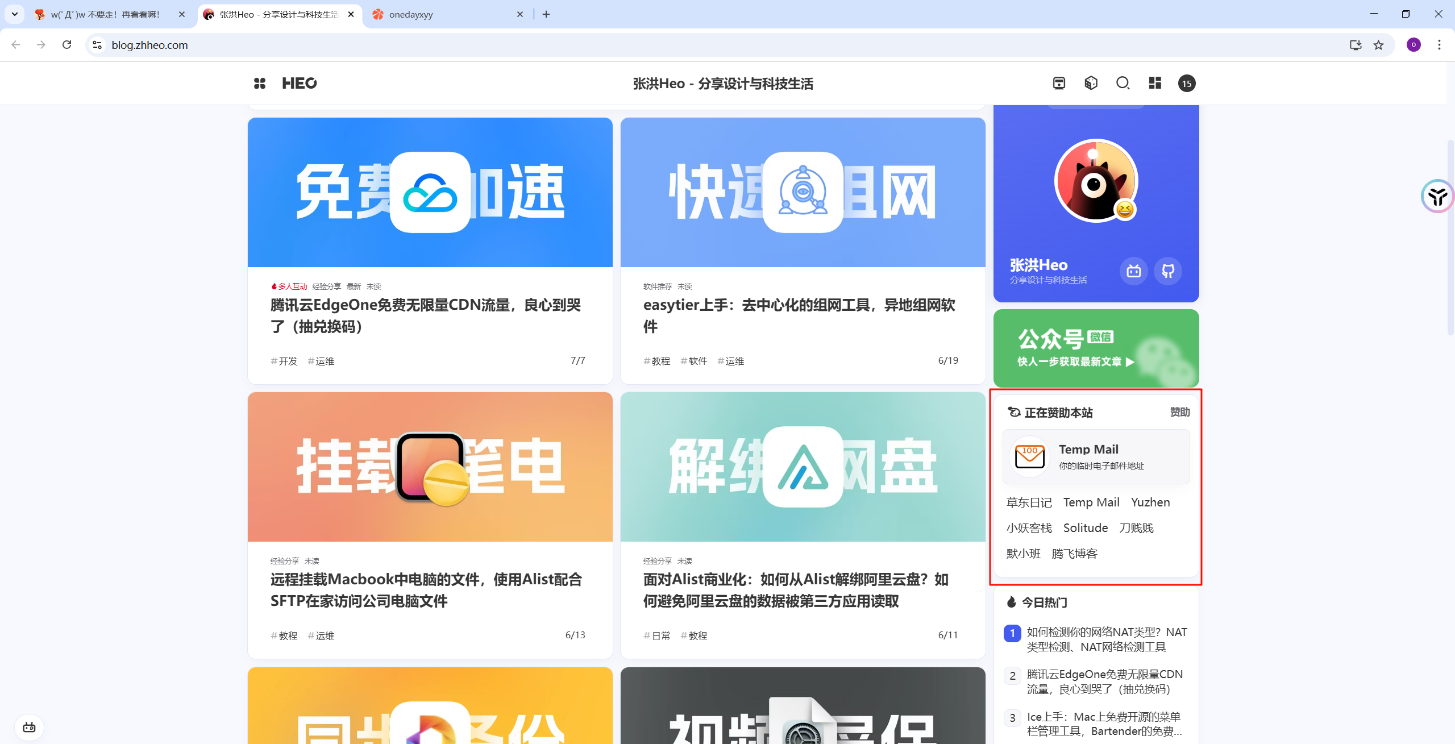Open the Chrome three-dot menu

(1439, 45)
